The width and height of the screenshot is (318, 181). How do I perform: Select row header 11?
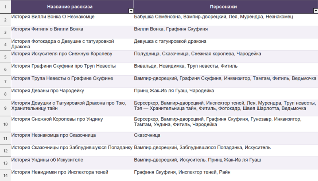[5, 138]
